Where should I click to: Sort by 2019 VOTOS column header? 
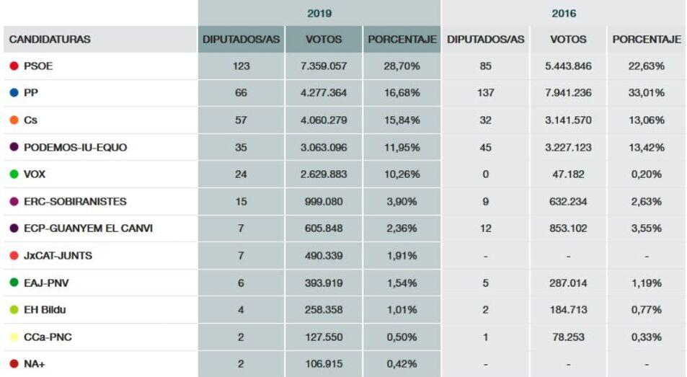pyautogui.click(x=324, y=40)
